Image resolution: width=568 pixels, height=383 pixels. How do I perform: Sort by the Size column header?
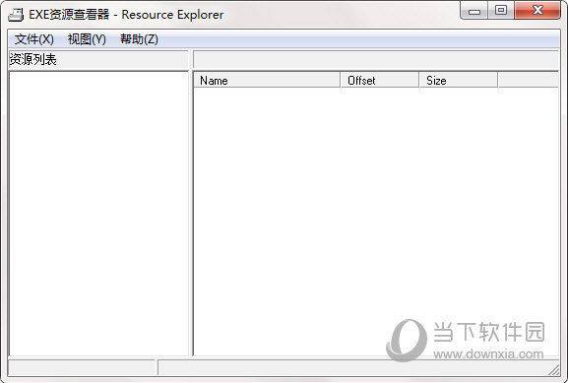point(459,80)
